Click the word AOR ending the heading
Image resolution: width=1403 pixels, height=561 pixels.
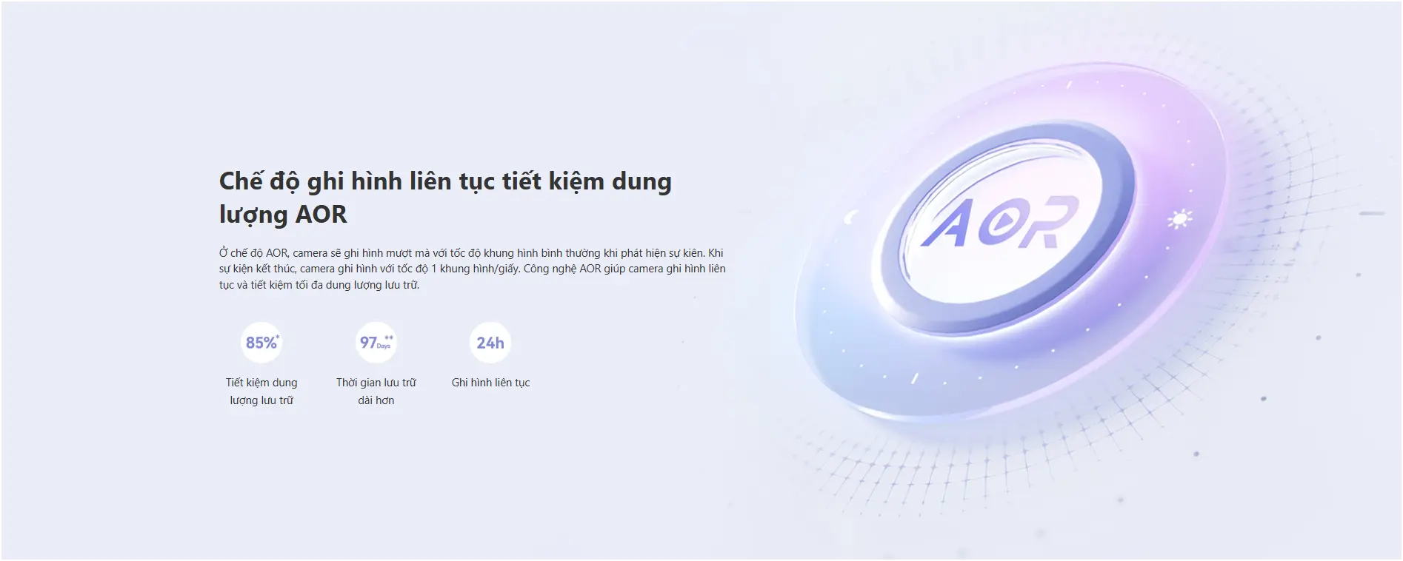tap(321, 215)
